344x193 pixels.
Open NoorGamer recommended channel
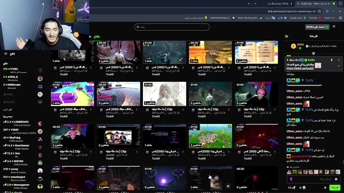pos(23,147)
